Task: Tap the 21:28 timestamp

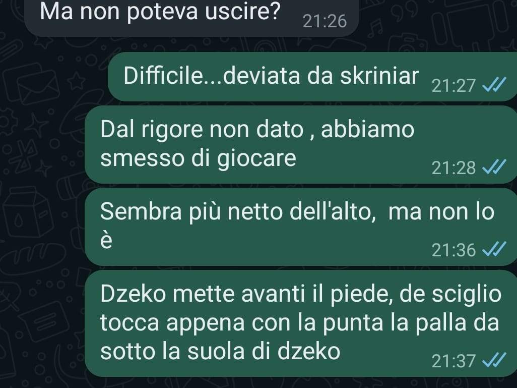Action: pos(454,168)
